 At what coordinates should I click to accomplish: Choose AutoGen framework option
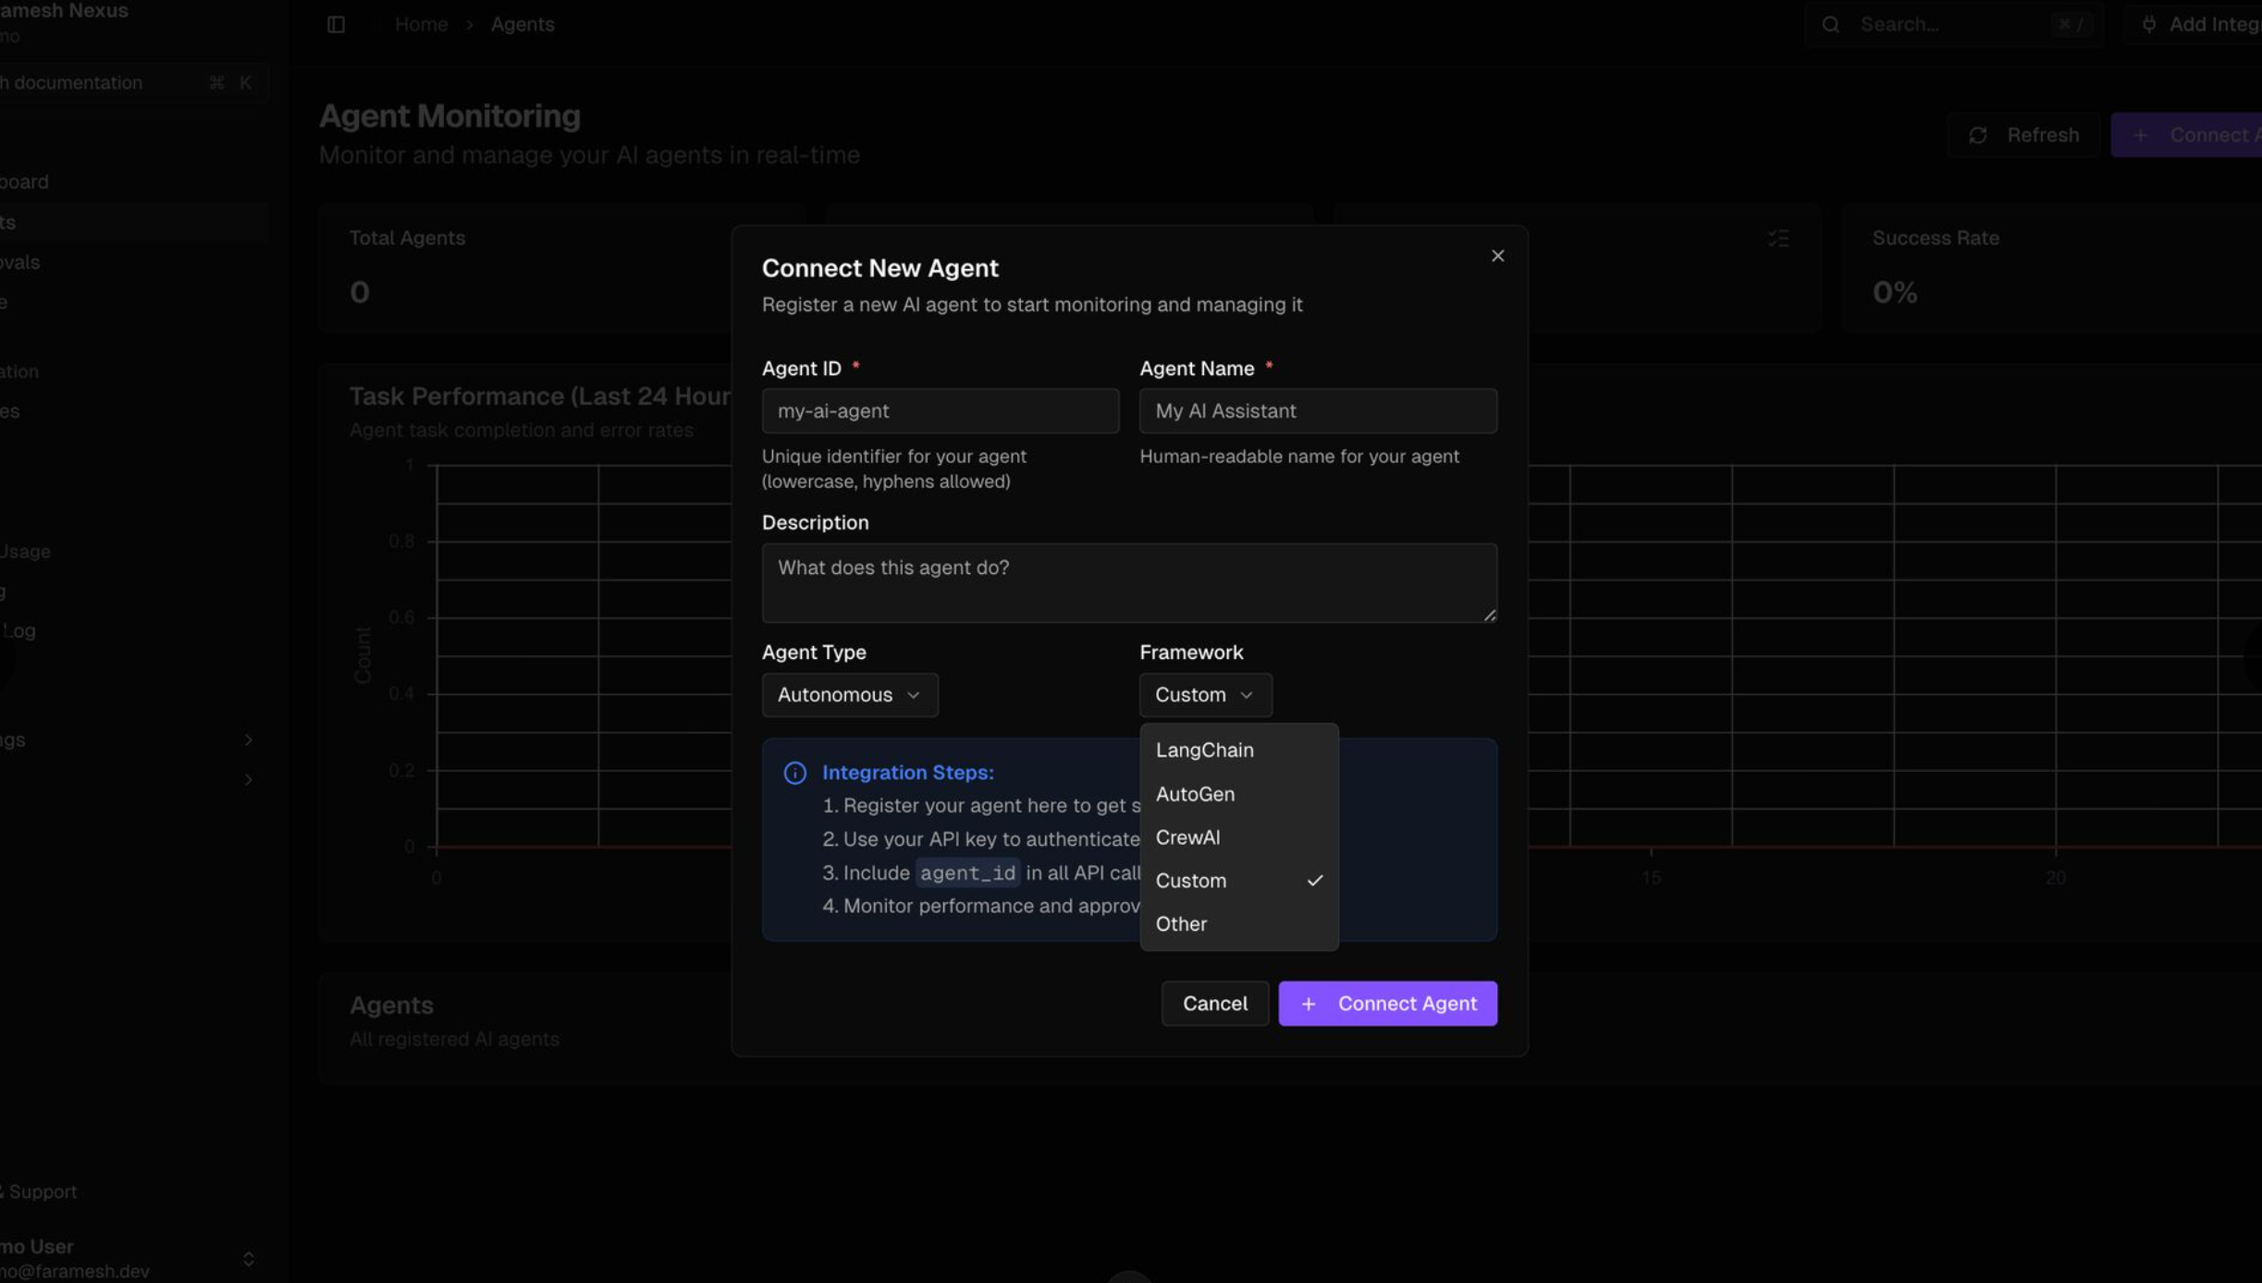point(1195,794)
